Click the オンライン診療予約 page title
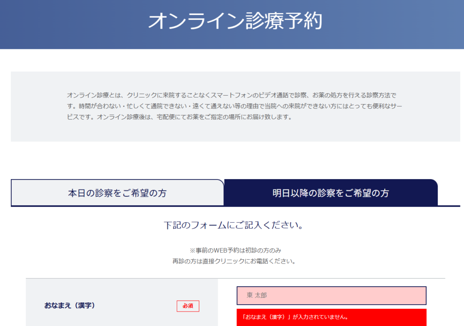The image size is (464, 326). click(x=235, y=21)
